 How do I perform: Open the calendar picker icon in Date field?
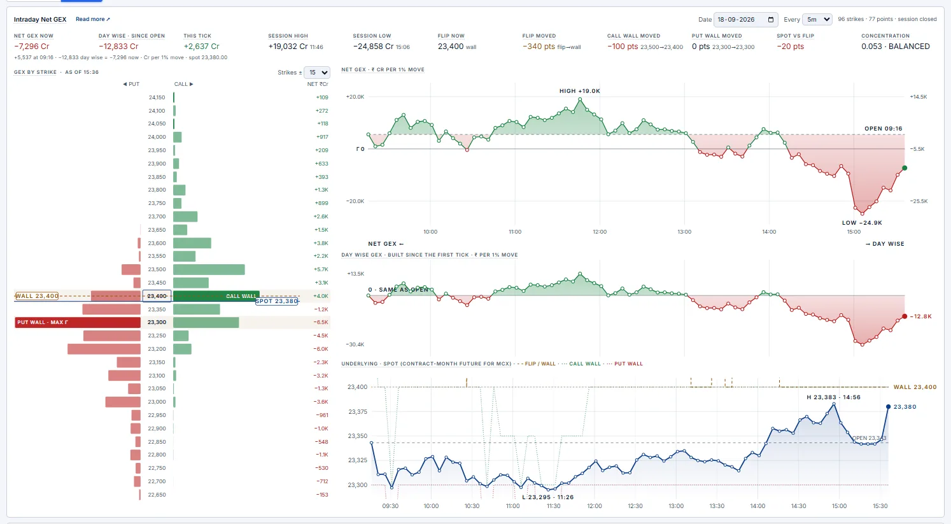click(x=771, y=20)
